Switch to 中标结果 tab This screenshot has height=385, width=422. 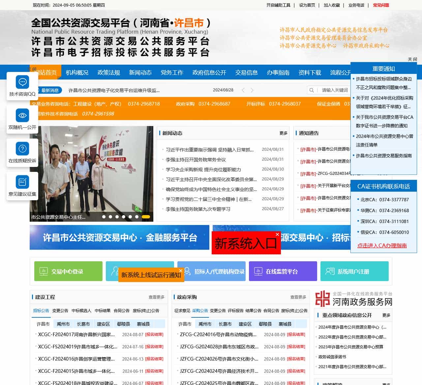(x=103, y=310)
